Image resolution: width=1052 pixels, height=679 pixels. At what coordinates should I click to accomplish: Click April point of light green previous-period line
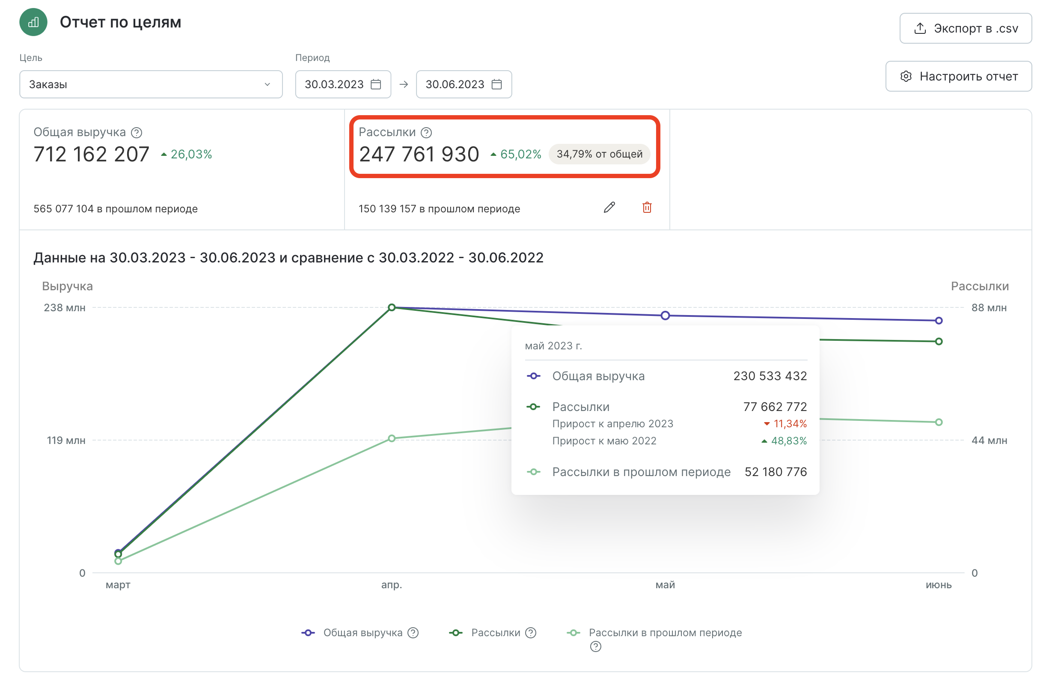tap(391, 438)
